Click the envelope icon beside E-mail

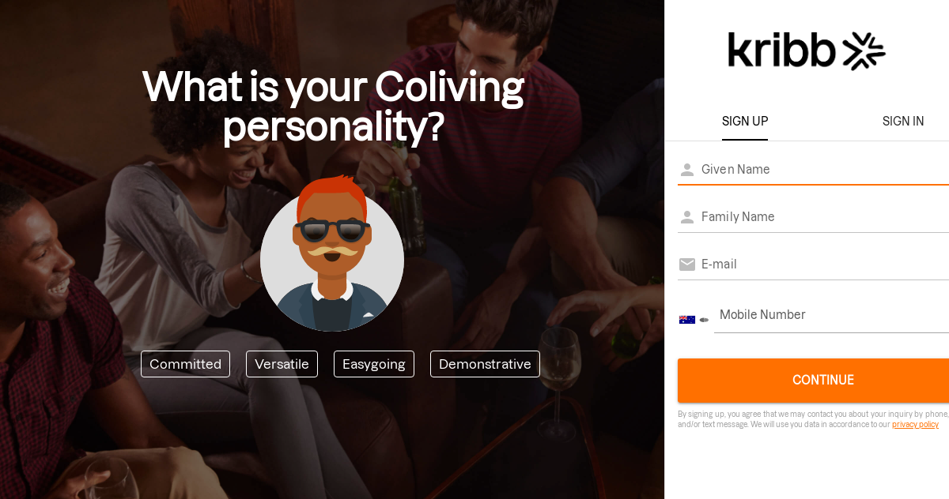pos(687,265)
